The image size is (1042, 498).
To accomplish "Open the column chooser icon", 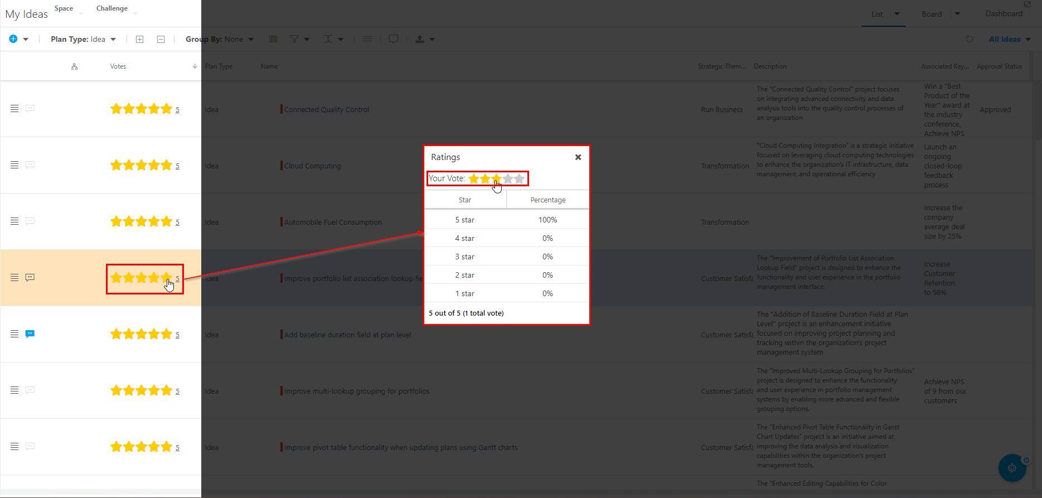I will (x=273, y=39).
